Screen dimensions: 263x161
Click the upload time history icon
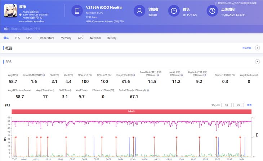(212, 11)
